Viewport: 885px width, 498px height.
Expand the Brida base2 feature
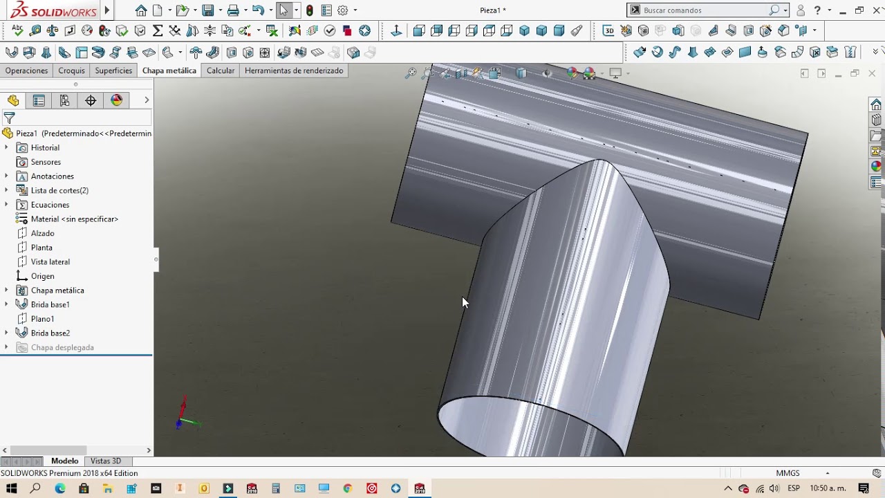click(x=6, y=333)
